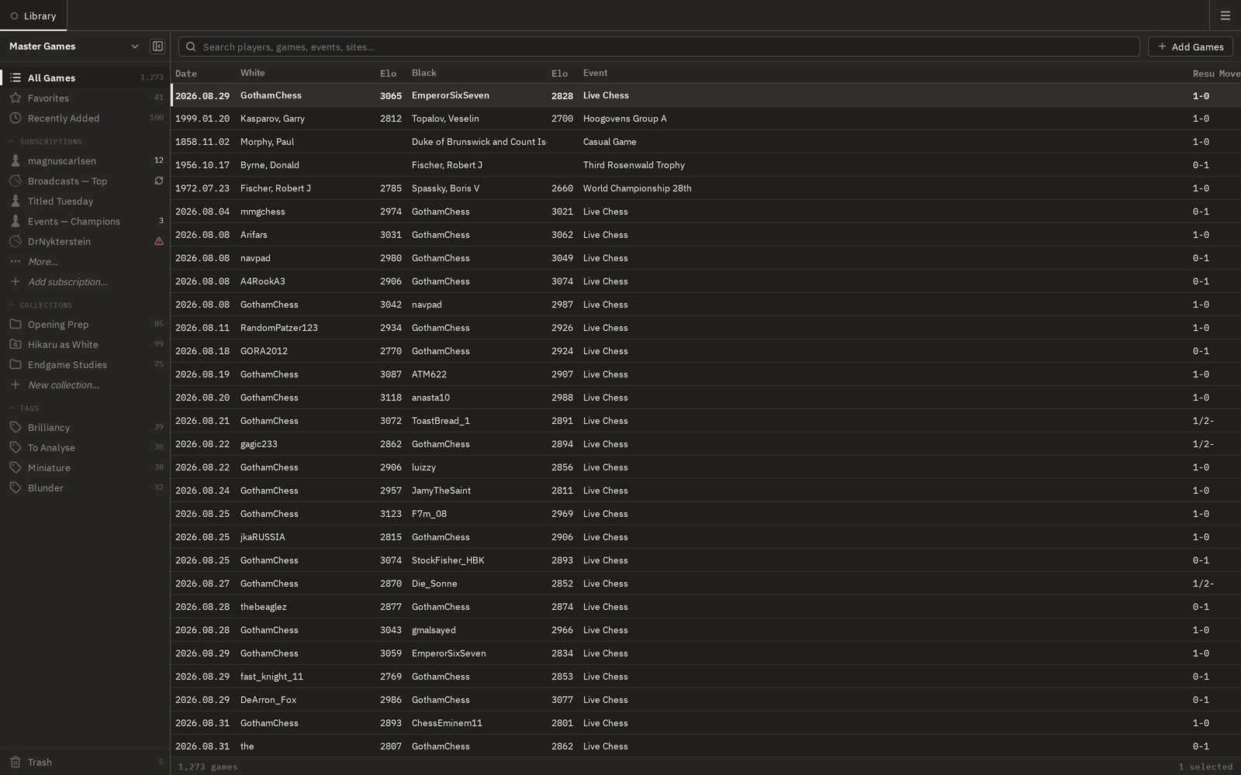This screenshot has height=775, width=1241.
Task: Open Recently Added list
Action: click(x=85, y=118)
